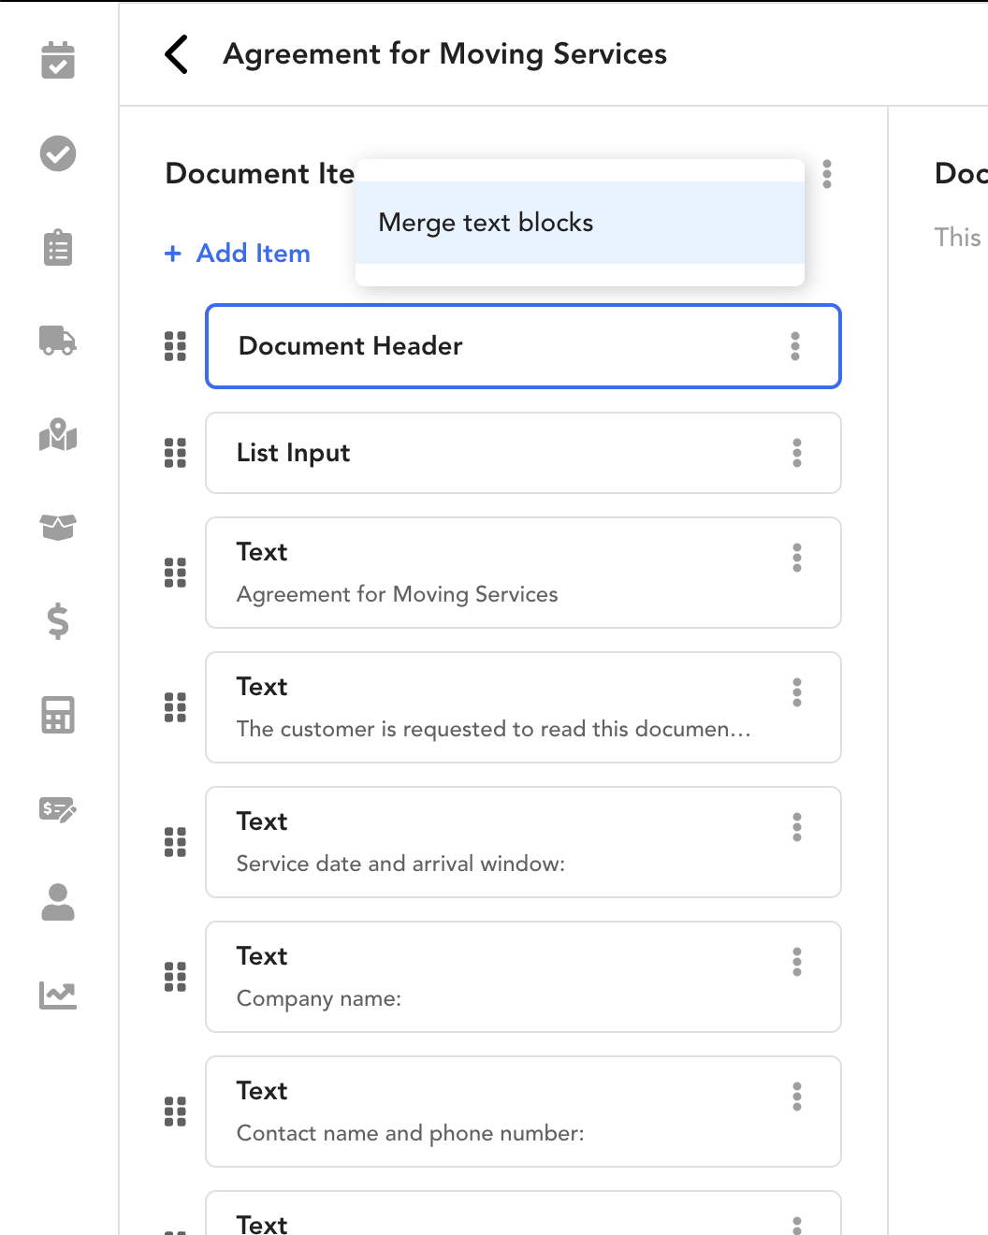988x1235 pixels.
Task: Open the calculator icon in sidebar
Action: click(x=58, y=715)
